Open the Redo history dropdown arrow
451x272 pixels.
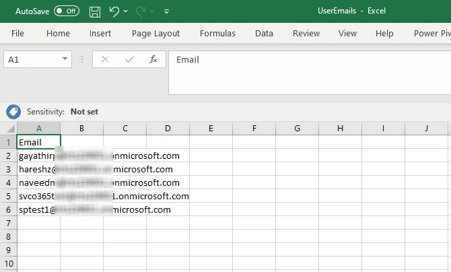tap(152, 11)
